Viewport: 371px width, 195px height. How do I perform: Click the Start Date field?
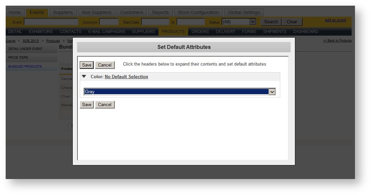[x=155, y=22]
